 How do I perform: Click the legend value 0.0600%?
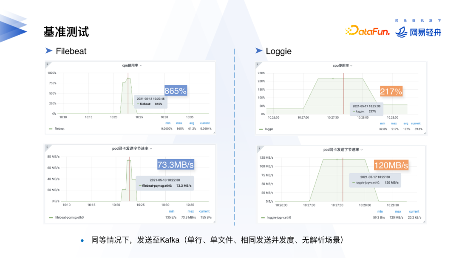(x=167, y=129)
